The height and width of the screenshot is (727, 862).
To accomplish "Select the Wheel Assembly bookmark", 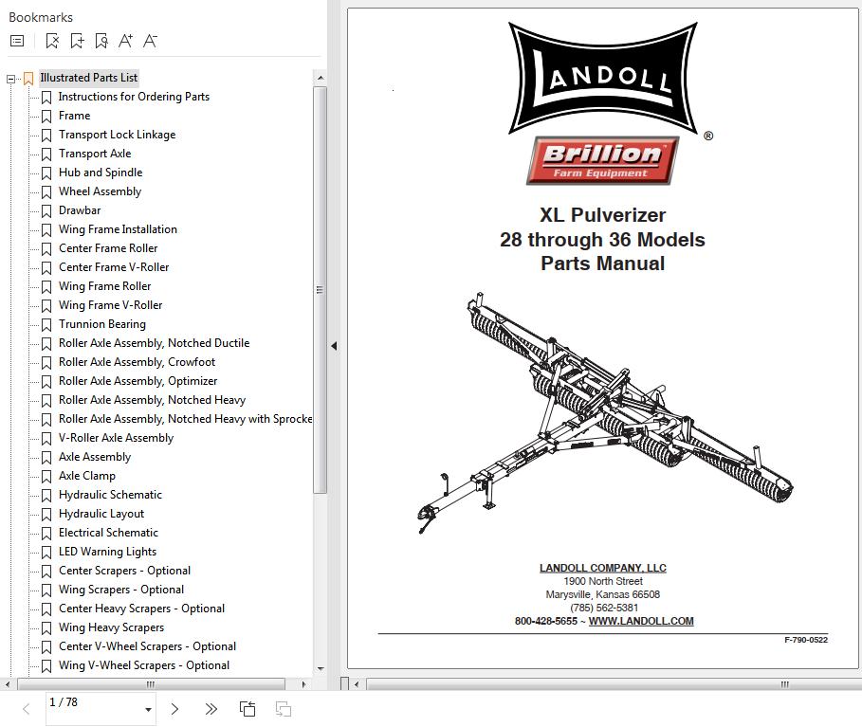I will 100,191.
